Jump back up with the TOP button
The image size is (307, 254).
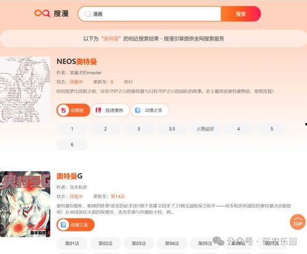[x=298, y=222]
